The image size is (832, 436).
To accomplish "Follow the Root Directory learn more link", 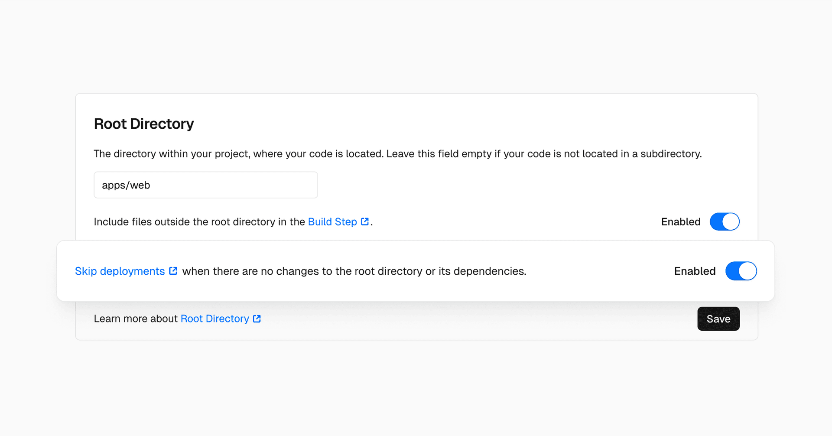I will pyautogui.click(x=215, y=319).
